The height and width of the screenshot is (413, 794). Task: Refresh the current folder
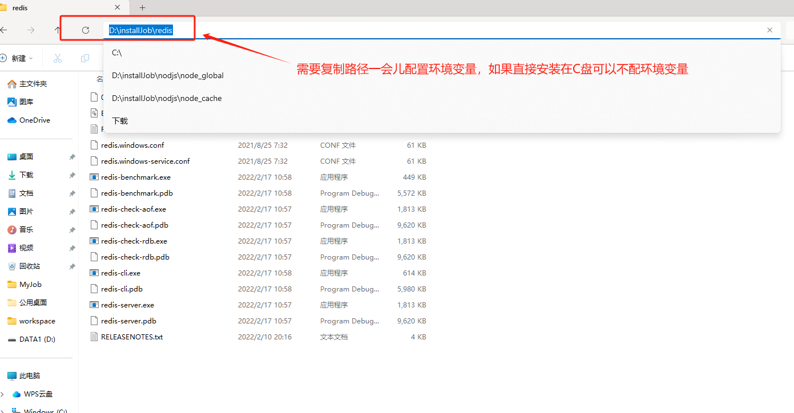click(86, 30)
